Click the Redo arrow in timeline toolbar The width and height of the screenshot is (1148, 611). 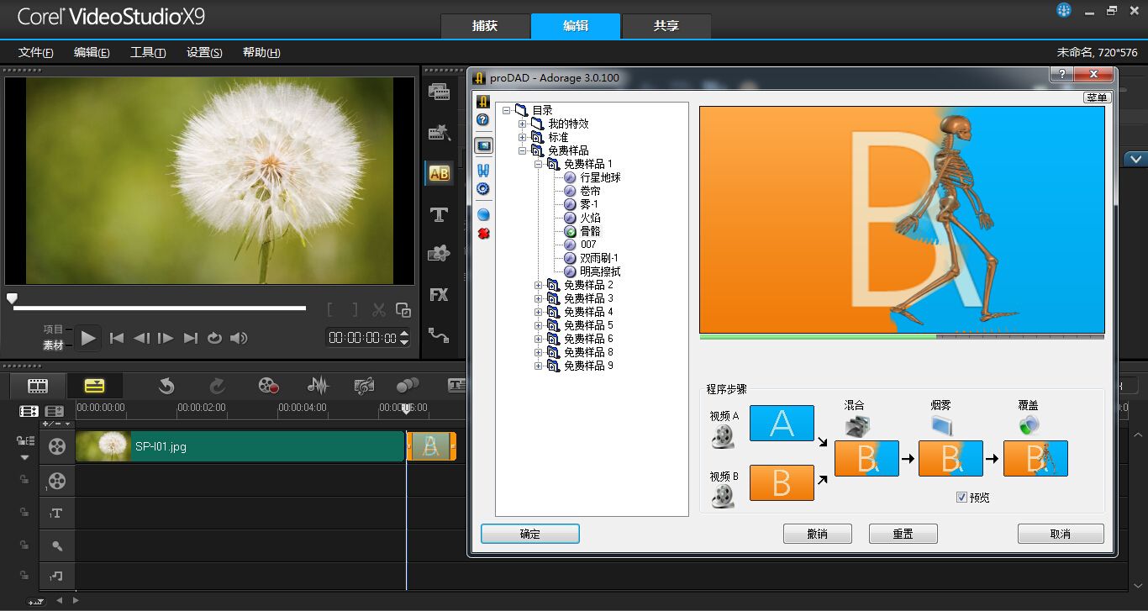217,386
